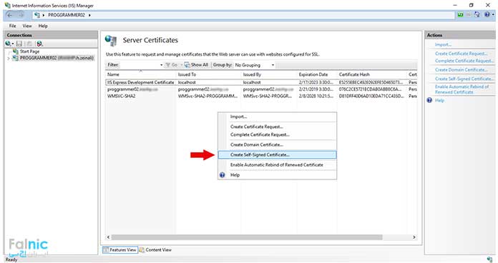Click the refresh page icon at top right
The image size is (498, 263).
tap(460, 14)
